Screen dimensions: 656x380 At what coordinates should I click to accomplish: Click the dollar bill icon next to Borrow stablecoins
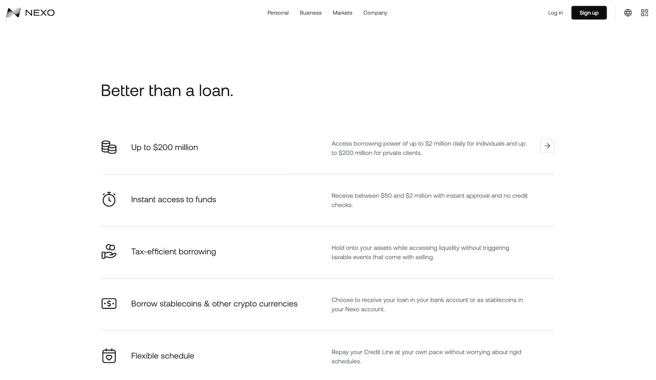[x=109, y=303]
